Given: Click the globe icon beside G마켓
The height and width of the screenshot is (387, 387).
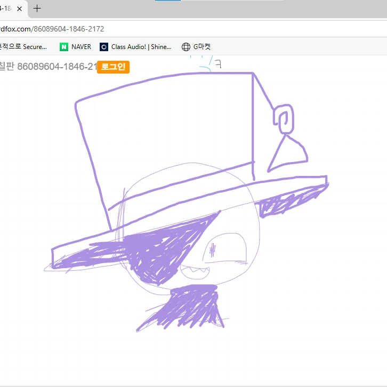Looking at the screenshot, I should click(186, 47).
